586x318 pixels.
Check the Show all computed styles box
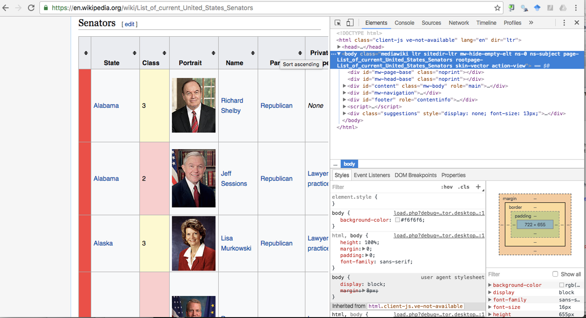pos(555,274)
